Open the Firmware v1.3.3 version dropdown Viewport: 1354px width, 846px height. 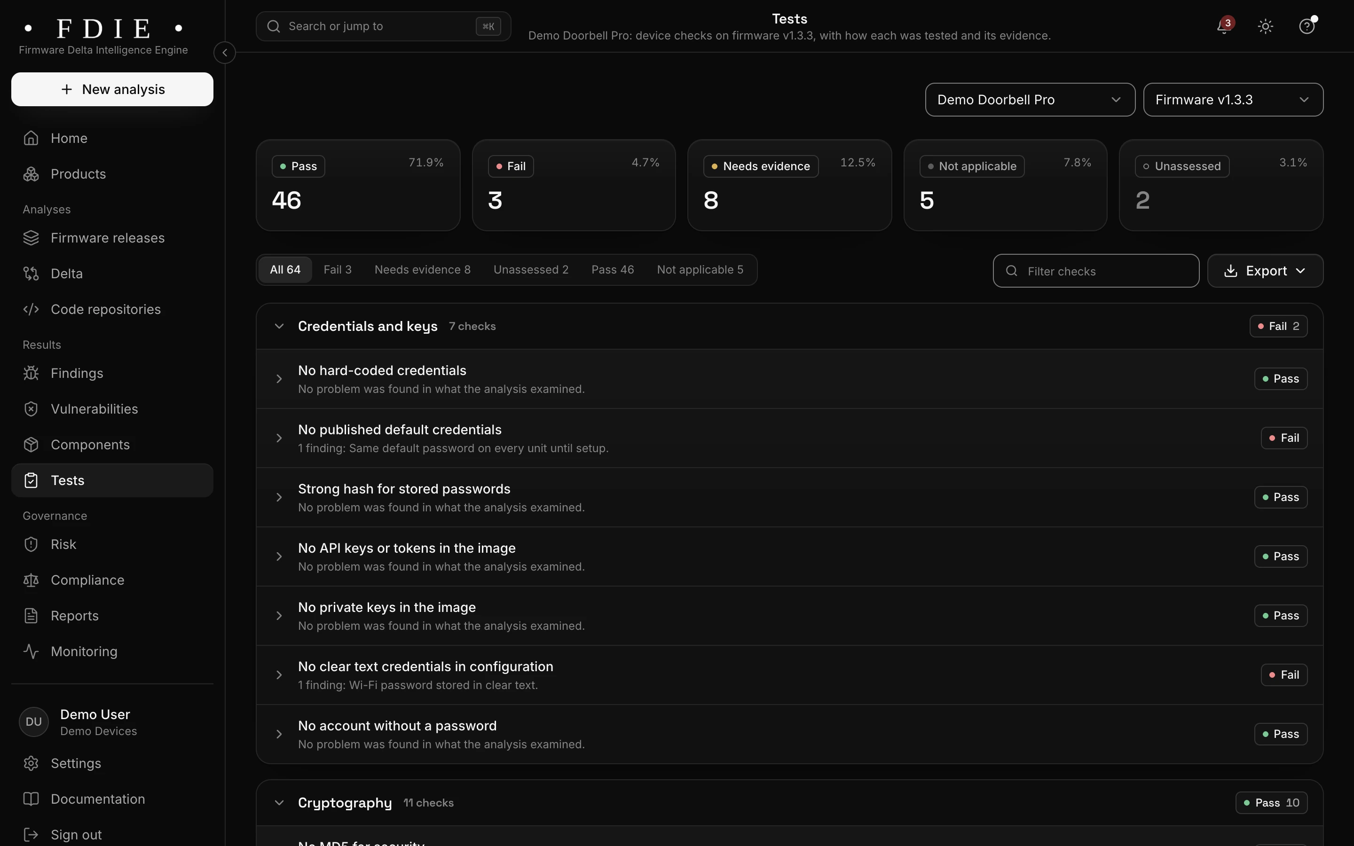pyautogui.click(x=1233, y=100)
